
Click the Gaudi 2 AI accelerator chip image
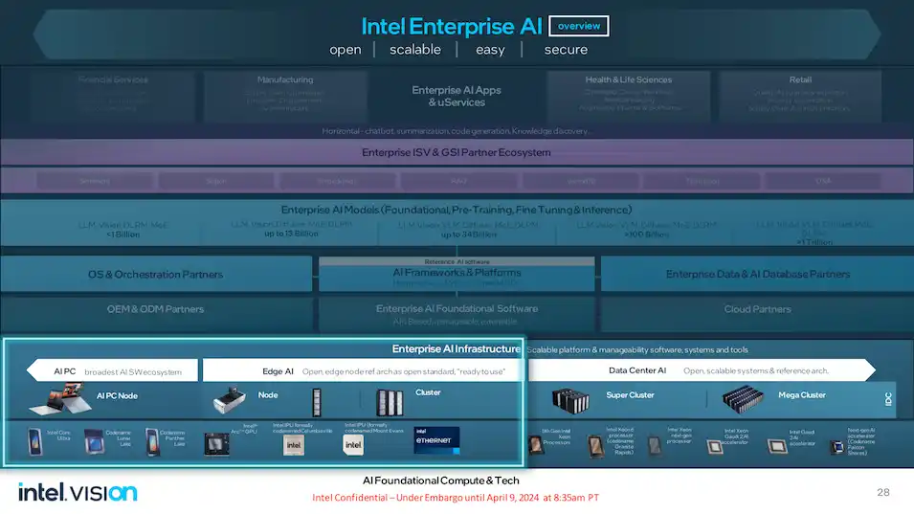click(715, 447)
